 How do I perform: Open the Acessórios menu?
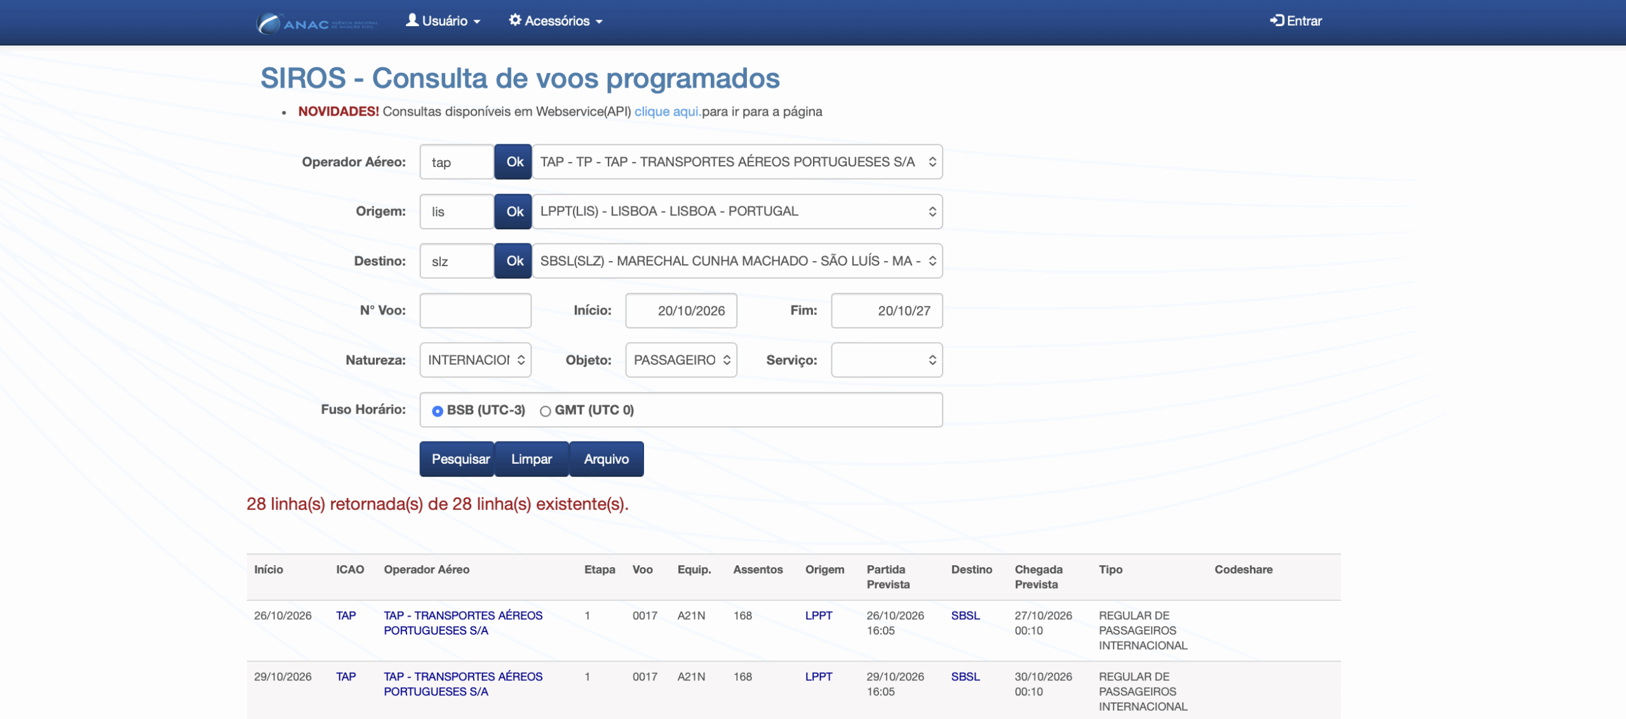click(556, 21)
